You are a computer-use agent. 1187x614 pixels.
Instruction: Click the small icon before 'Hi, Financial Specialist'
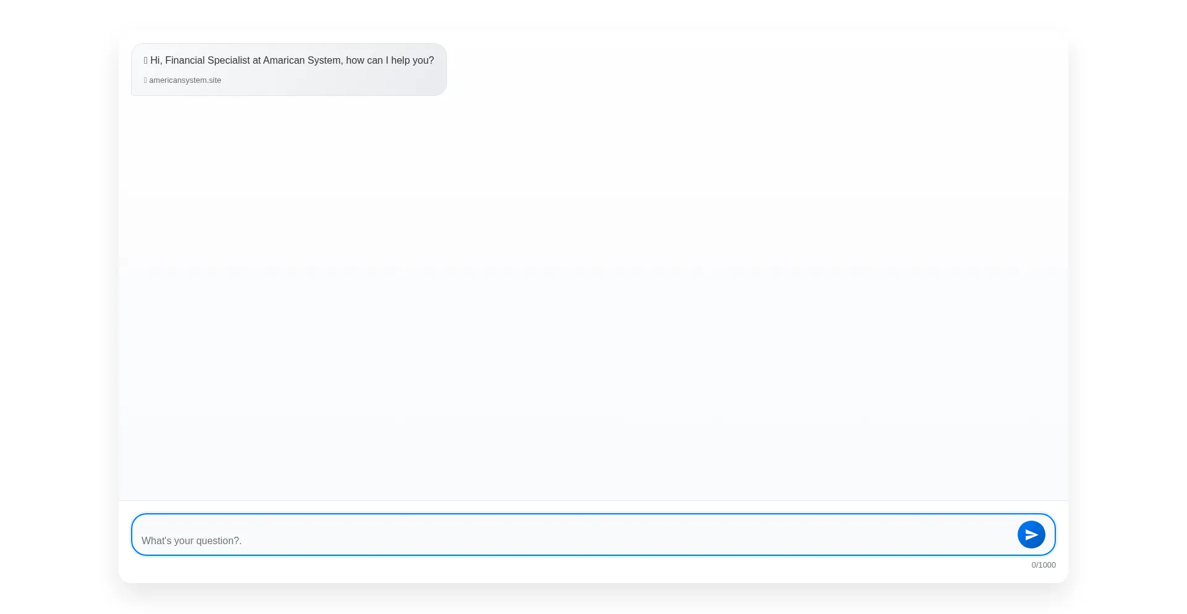[x=146, y=61]
